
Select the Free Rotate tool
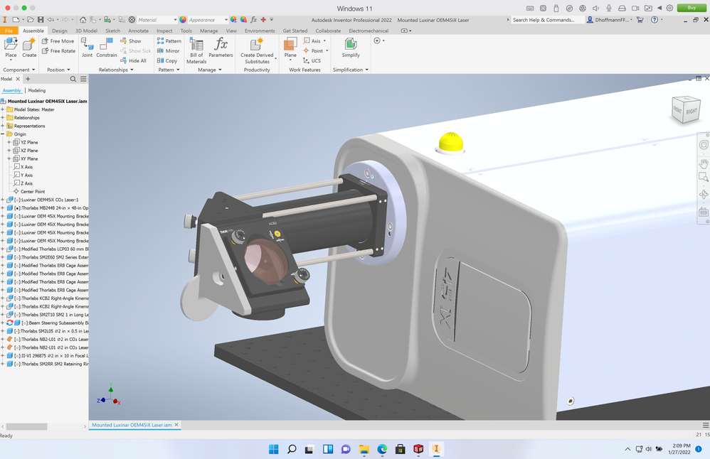click(58, 50)
